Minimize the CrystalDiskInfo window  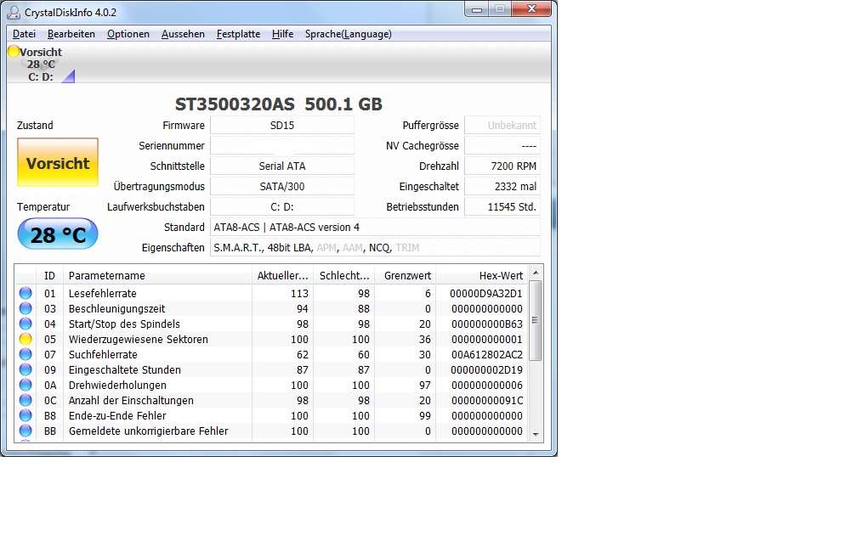click(x=477, y=9)
